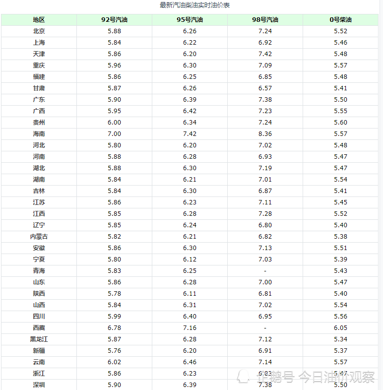The height and width of the screenshot is (390, 383).
Task: Click the dash in 青海 98号汽油 cell
Action: [265, 271]
